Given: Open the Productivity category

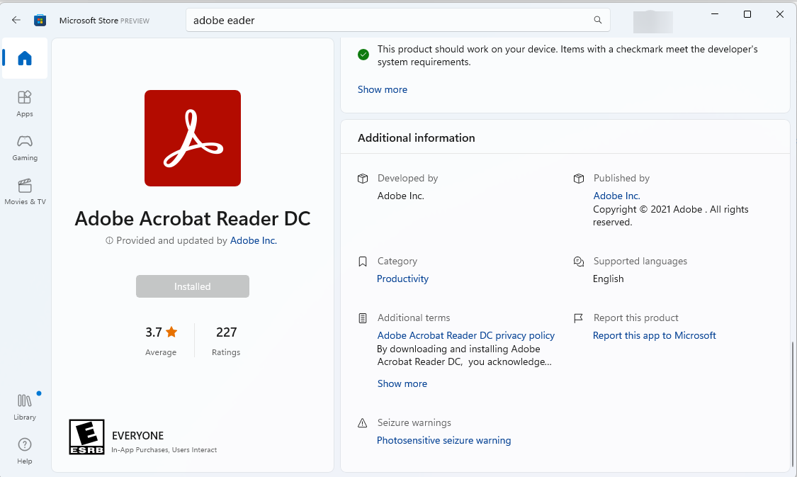Looking at the screenshot, I should click(402, 279).
